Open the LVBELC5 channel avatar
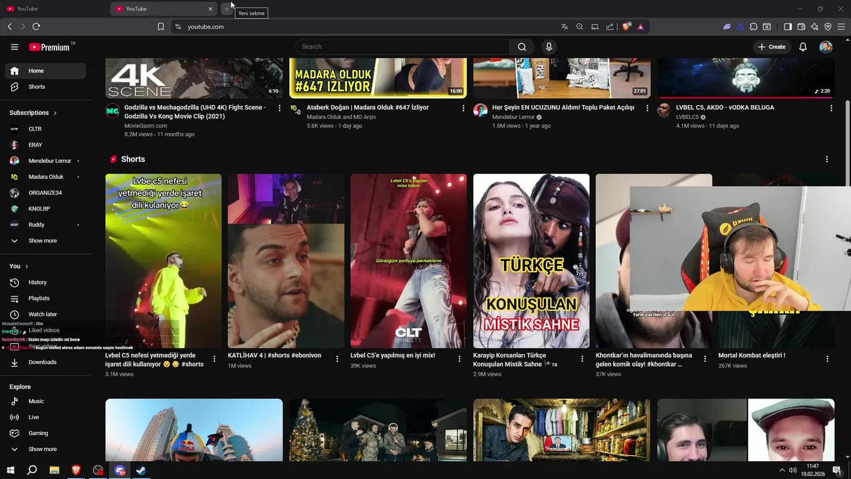The image size is (851, 479). pyautogui.click(x=664, y=110)
